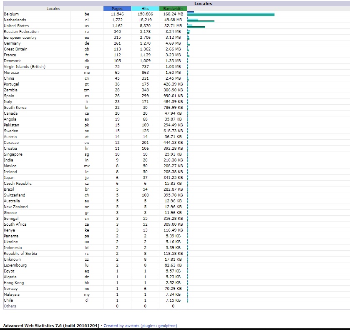This screenshot has width=350, height=330.
Task: Click the 'New Zealand' row label
Action: [15, 207]
